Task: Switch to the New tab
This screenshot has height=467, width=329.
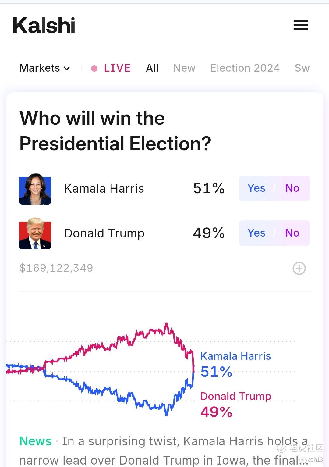Action: [x=184, y=68]
